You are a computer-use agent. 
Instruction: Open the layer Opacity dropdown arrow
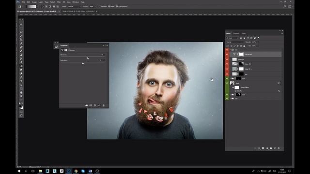click(257, 42)
